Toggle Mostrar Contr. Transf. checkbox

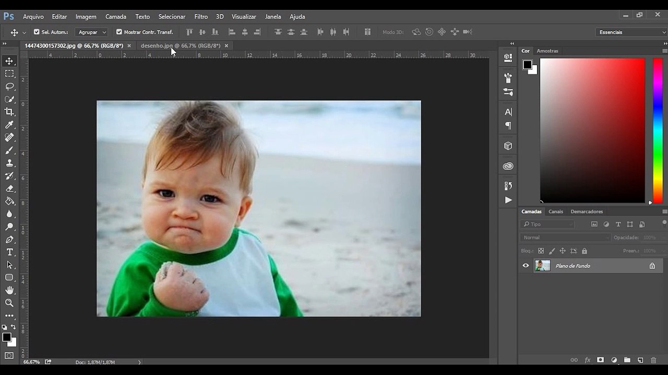pyautogui.click(x=119, y=32)
